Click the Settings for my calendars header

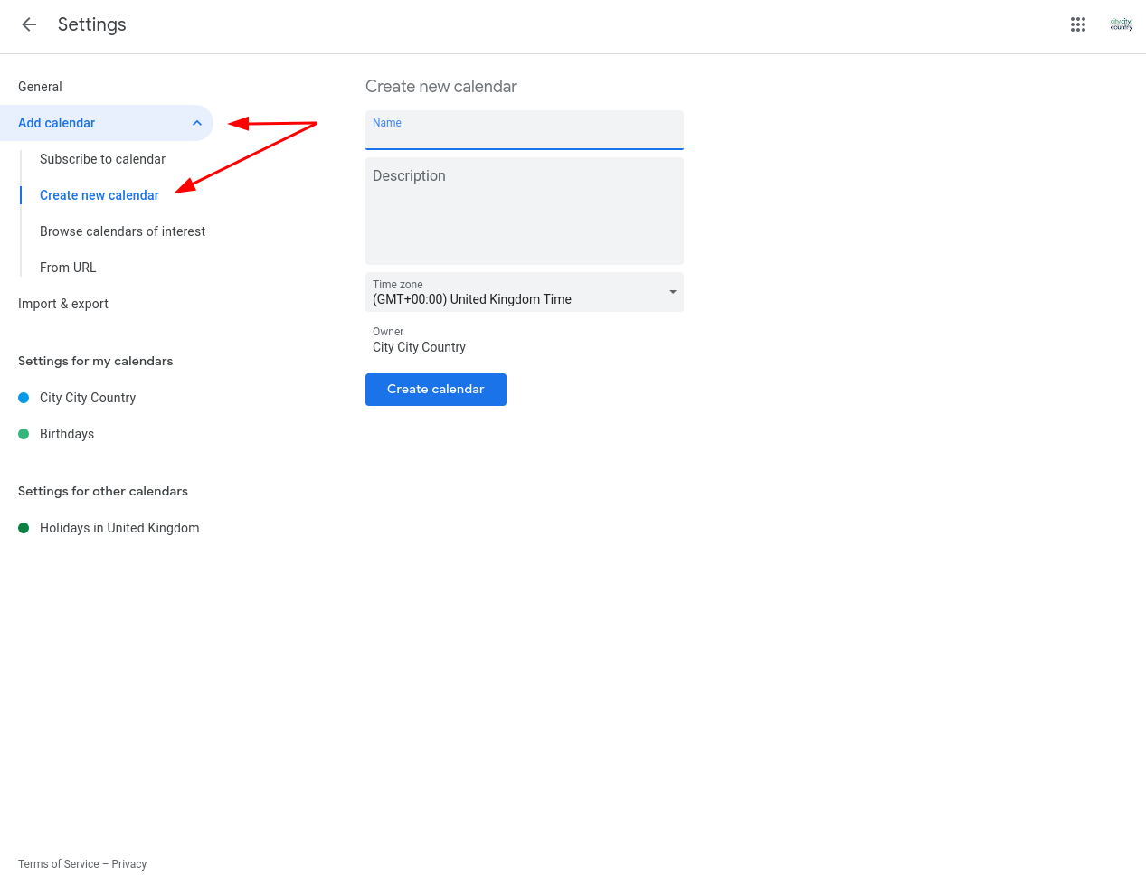[95, 361]
